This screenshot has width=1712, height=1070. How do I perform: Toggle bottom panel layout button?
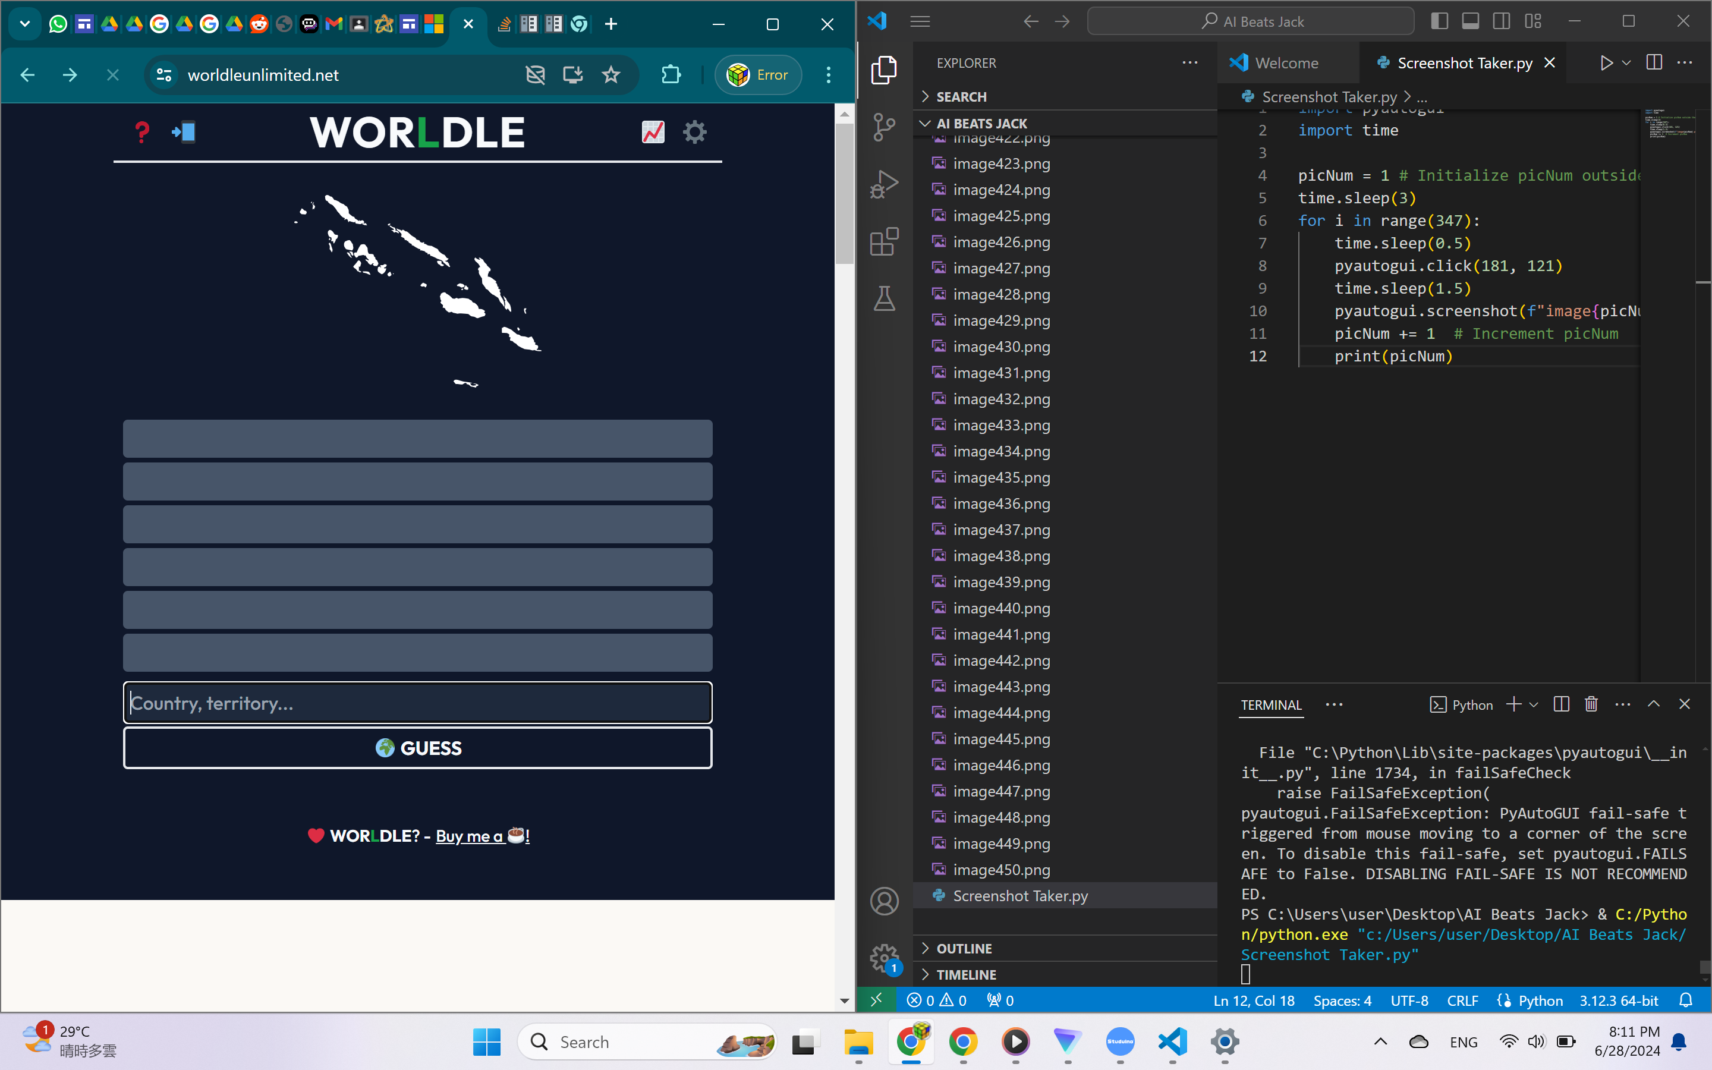click(x=1470, y=21)
